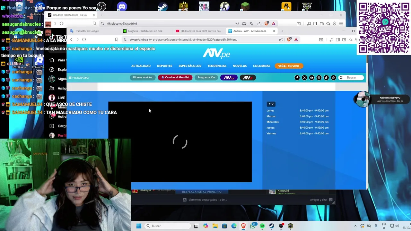Screen dimensions: 411x231
Task: Open ATV's Facebook page icon
Action: tap(297, 78)
